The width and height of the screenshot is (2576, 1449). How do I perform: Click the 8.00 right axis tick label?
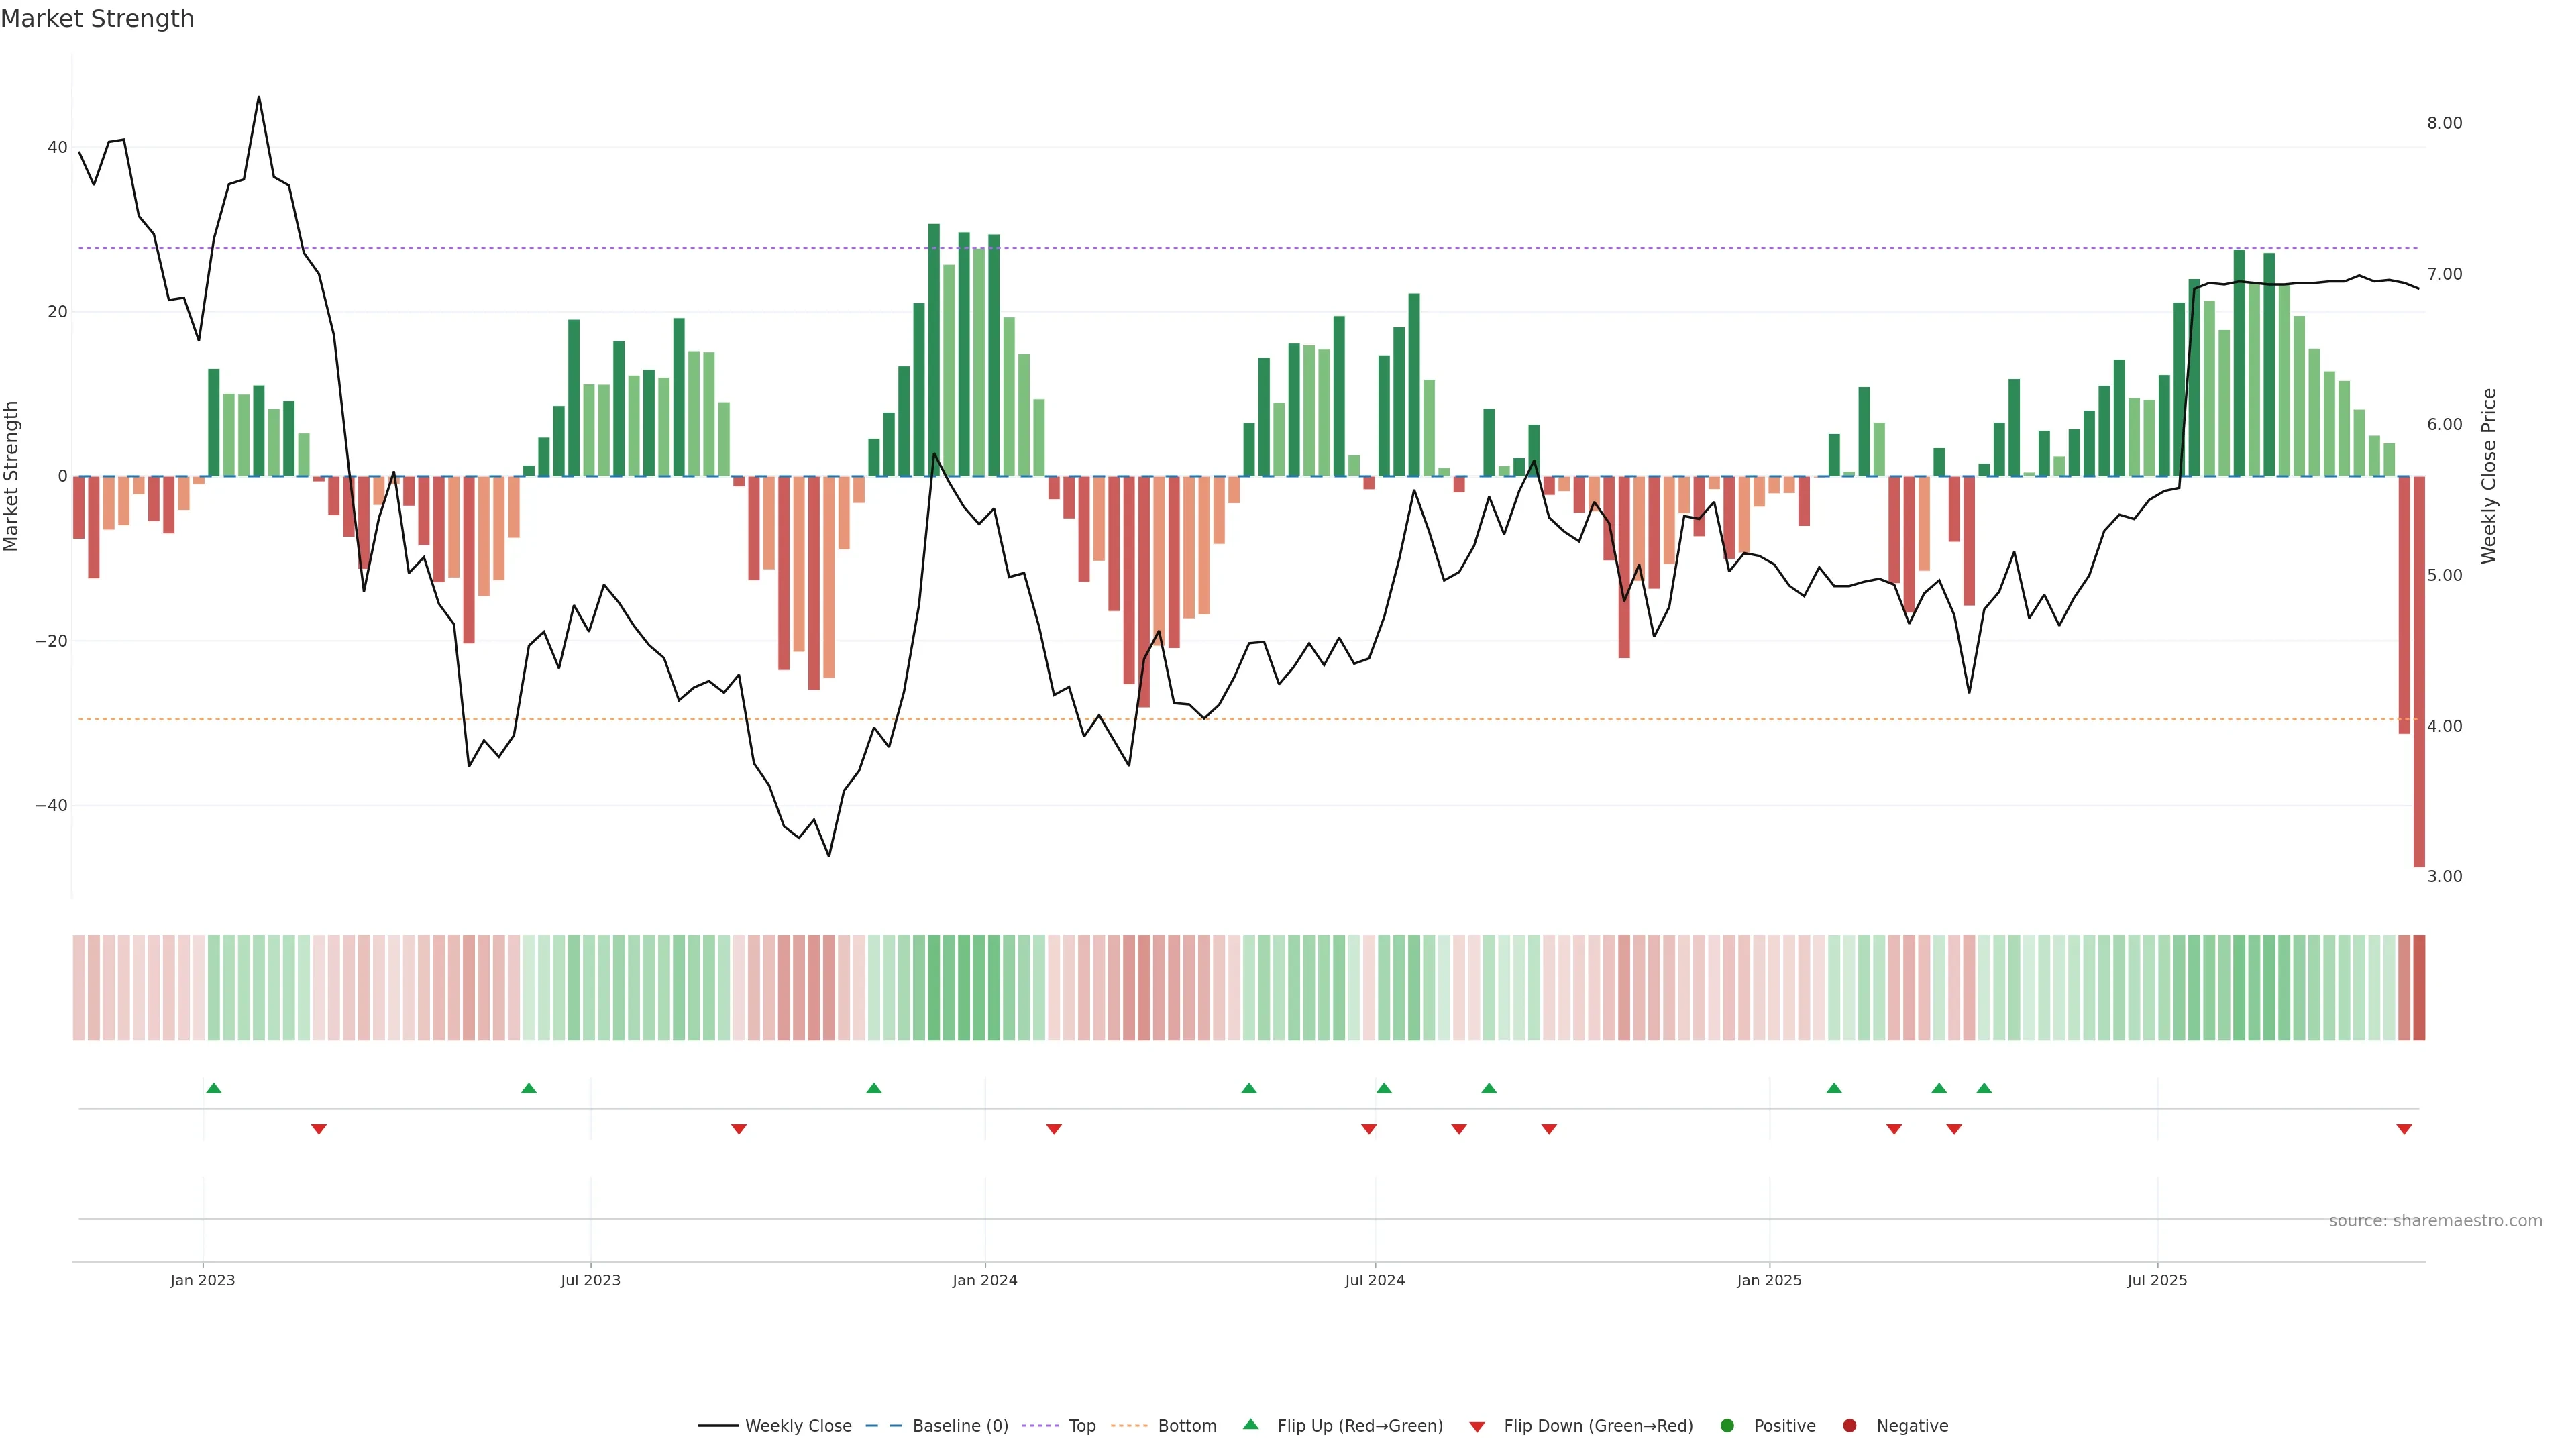2444,123
